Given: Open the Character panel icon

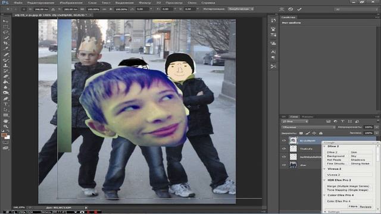Looking at the screenshot, I should click(273, 52).
